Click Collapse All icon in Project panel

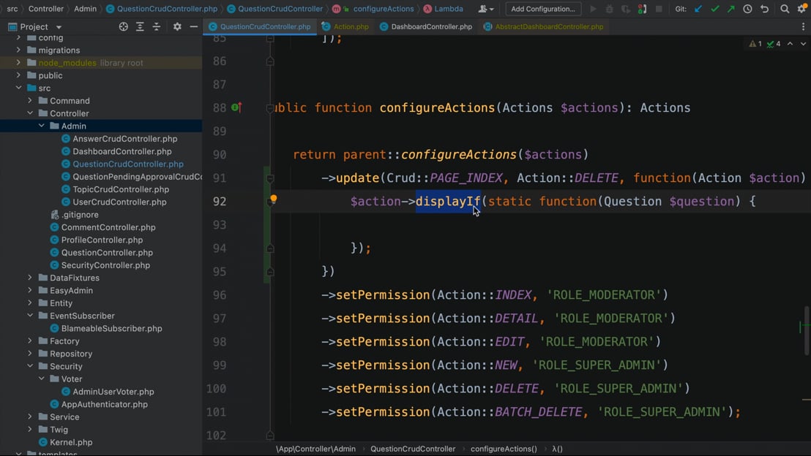point(156,27)
